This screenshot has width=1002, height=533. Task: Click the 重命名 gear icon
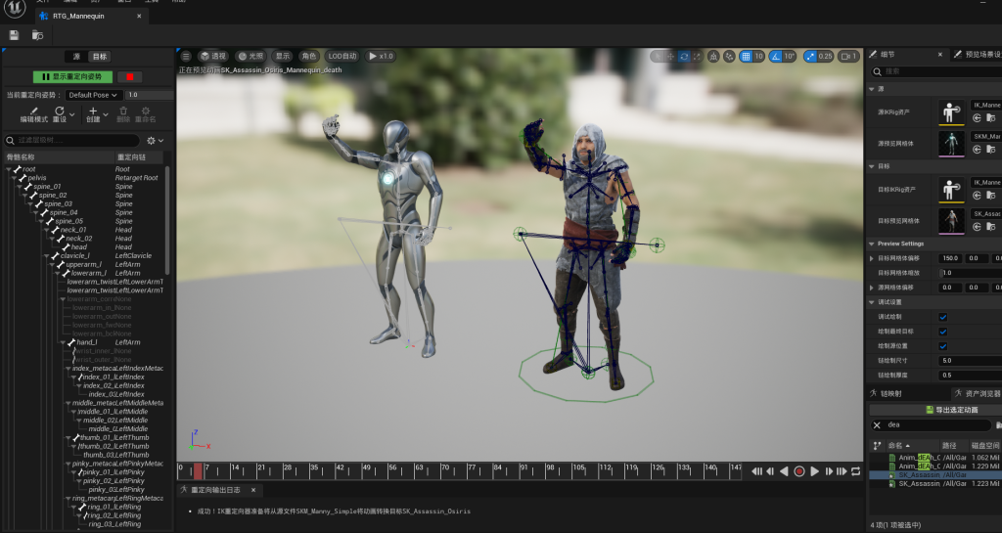(146, 111)
